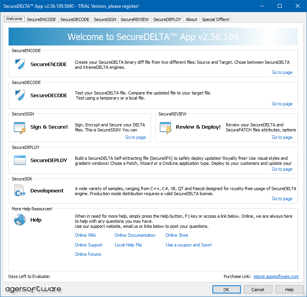Go to page link in SecureENCODE section
Screen dimensions: 307x297
click(282, 72)
